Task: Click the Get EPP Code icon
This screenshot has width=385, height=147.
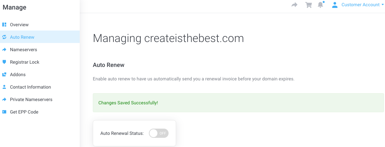Action: 4,112
